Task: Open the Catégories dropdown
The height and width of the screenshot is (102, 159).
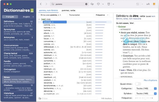Action: coord(146,88)
